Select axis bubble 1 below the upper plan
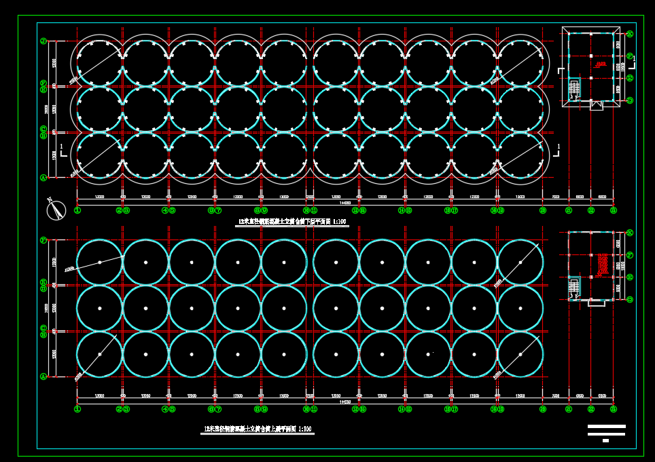The width and height of the screenshot is (655, 462). click(77, 210)
